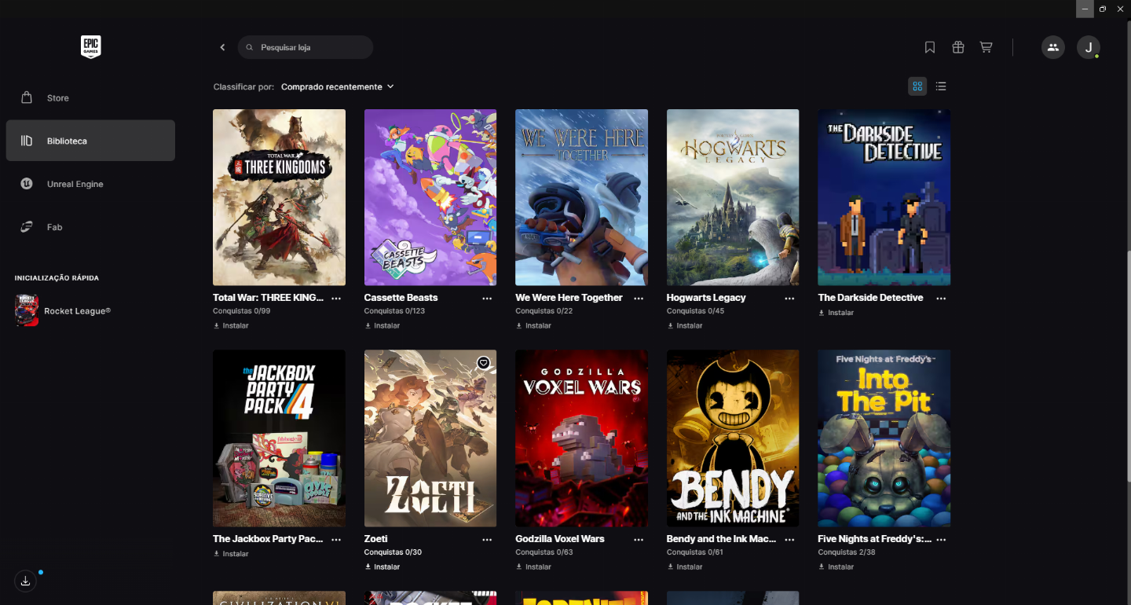Open Unreal Engine in the sidebar
Screen dimensions: 1131x605
[x=90, y=184]
